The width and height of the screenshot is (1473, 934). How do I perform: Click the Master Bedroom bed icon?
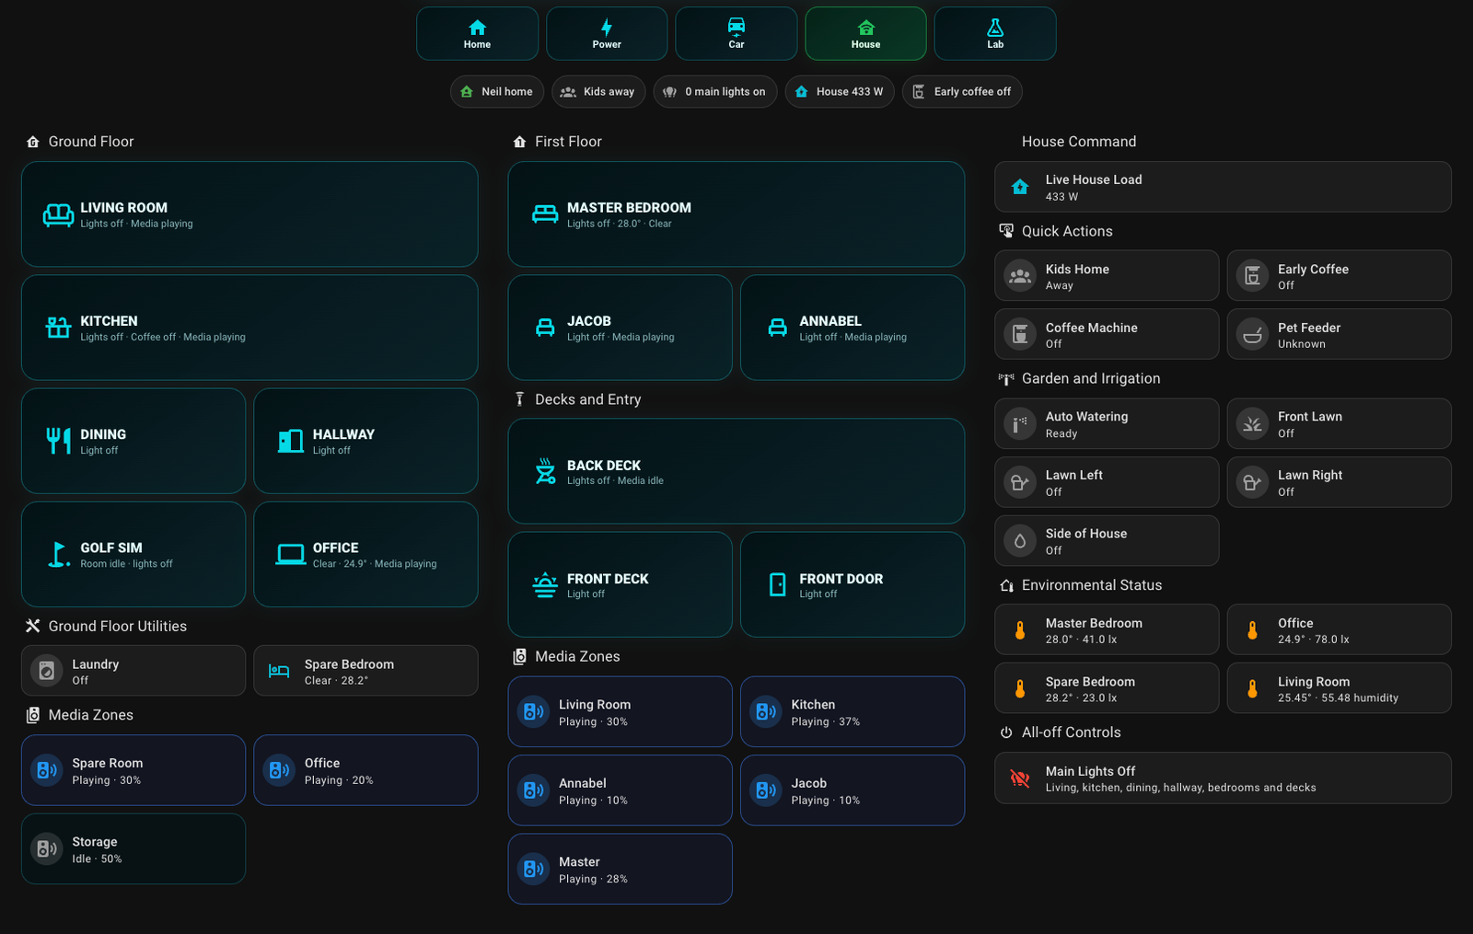[545, 214]
